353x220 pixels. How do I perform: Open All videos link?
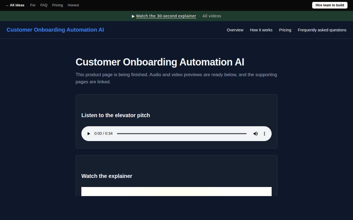(x=212, y=16)
